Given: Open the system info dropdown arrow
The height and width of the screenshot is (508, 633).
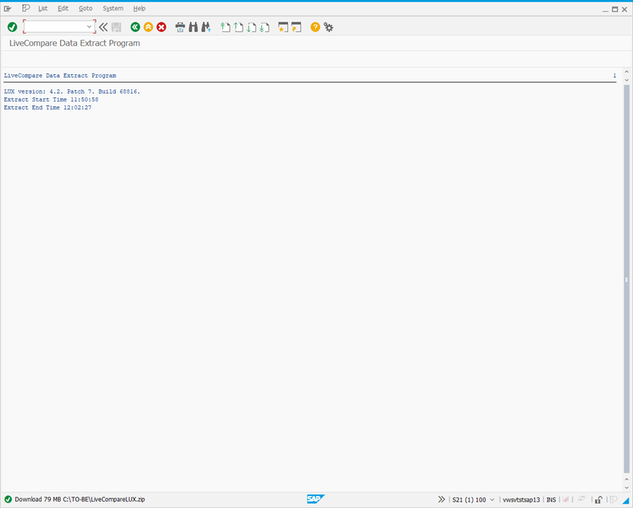Looking at the screenshot, I should point(492,500).
